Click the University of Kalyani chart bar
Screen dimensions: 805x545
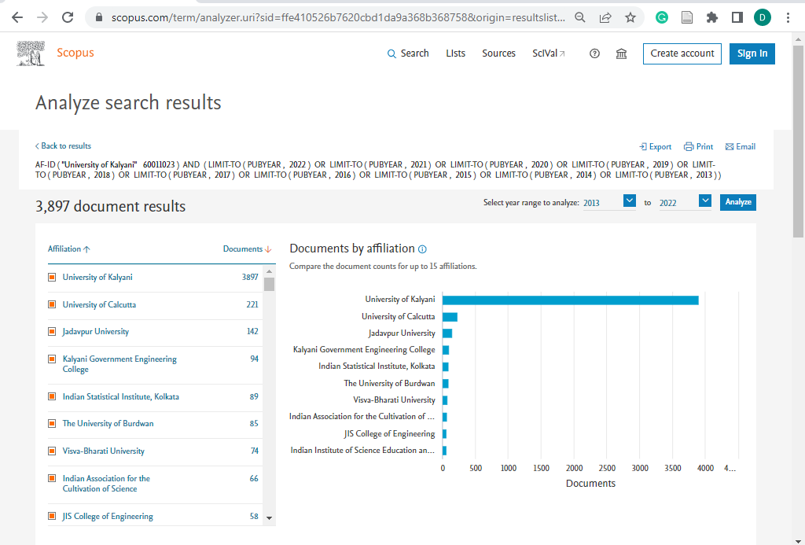(x=571, y=300)
